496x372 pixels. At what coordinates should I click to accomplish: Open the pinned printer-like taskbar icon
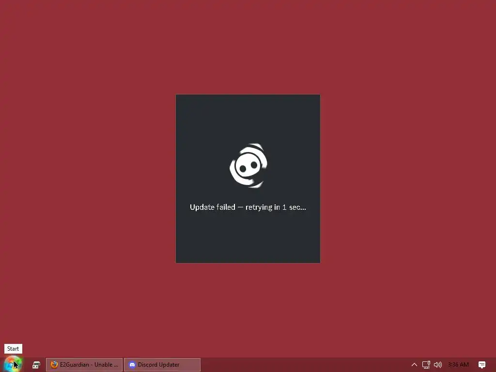[x=36, y=365]
